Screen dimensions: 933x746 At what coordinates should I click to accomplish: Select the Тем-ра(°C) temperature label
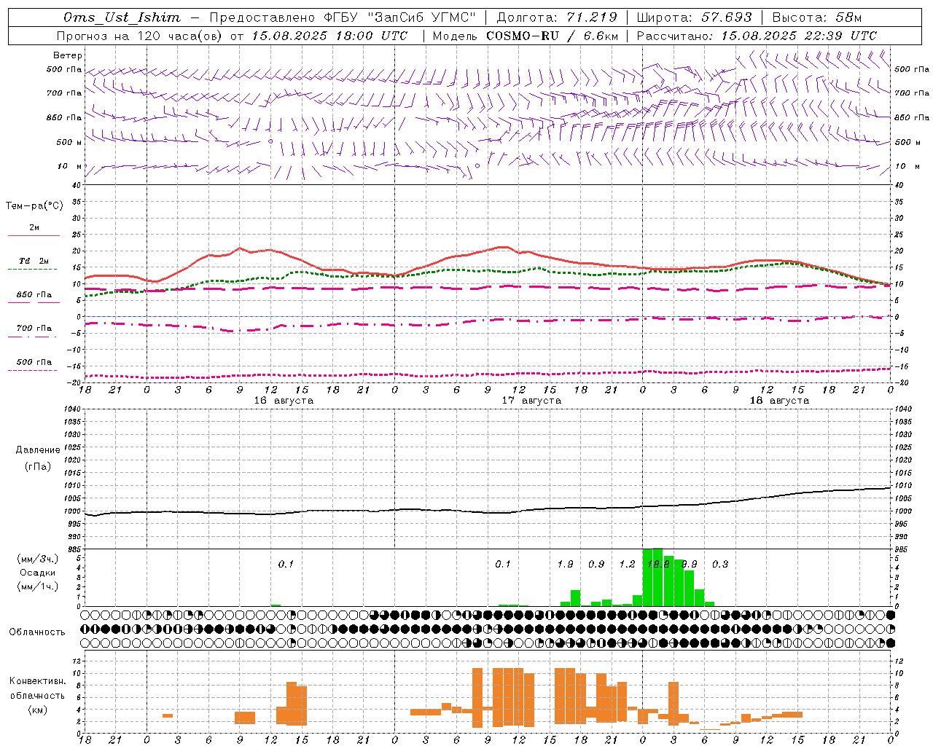pos(34,206)
